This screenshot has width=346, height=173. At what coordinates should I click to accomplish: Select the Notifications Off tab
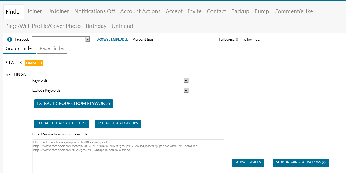(x=94, y=11)
